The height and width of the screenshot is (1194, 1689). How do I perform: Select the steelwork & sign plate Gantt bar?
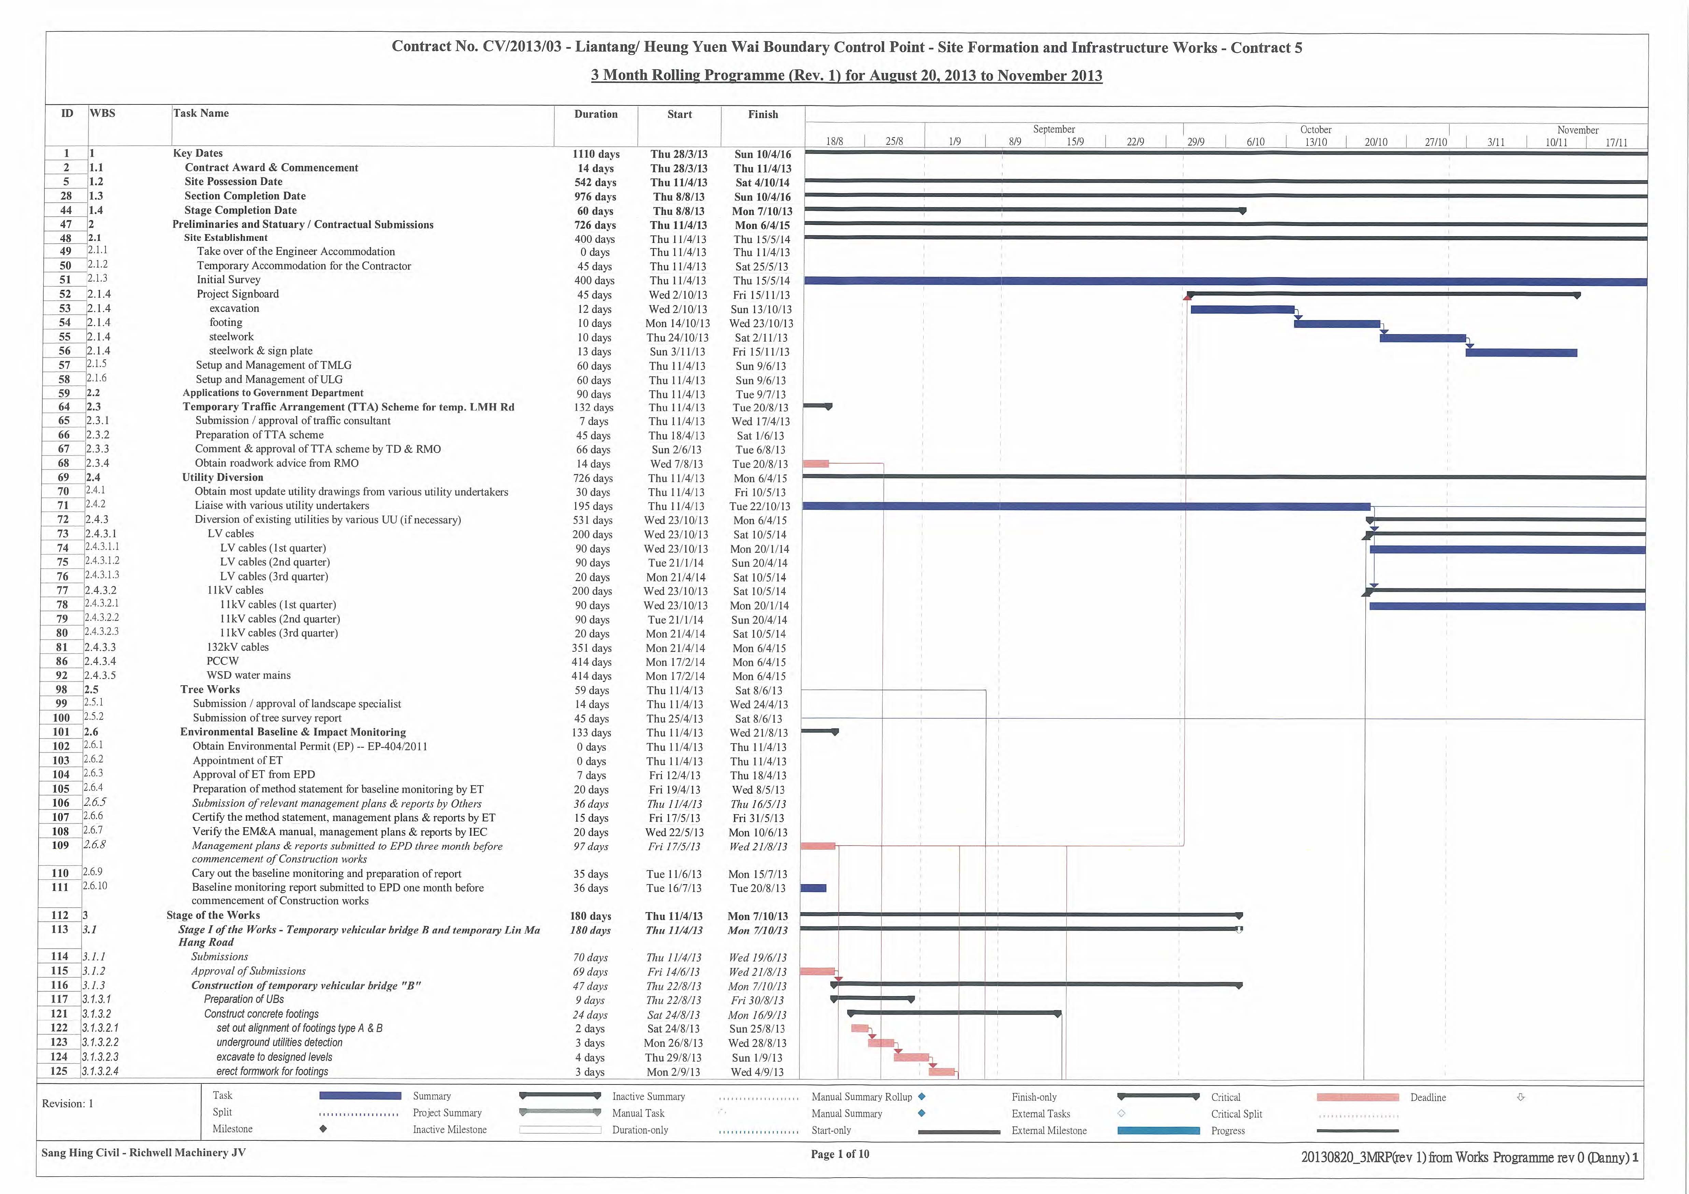pos(1521,352)
